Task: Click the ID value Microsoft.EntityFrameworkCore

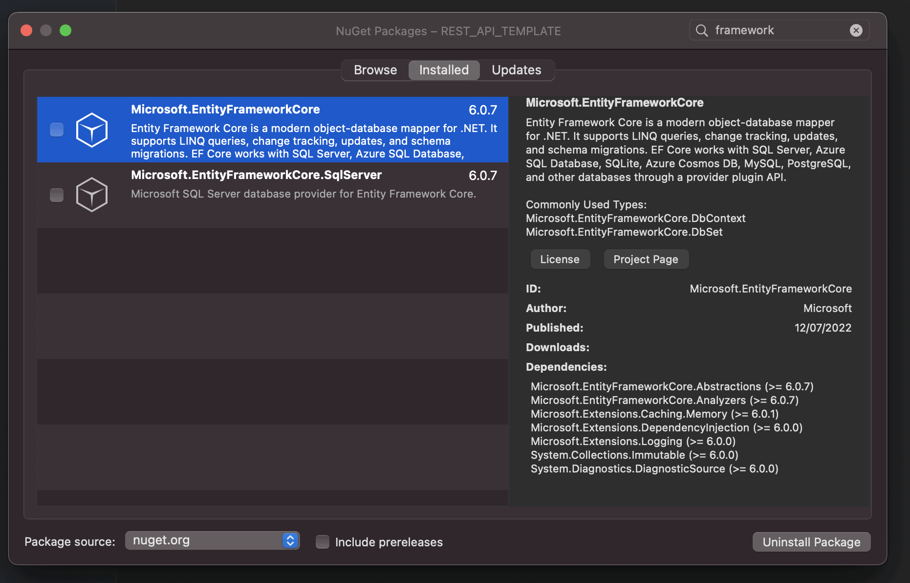Action: point(771,289)
